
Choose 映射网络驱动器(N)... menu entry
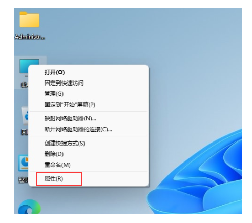coord(70,118)
